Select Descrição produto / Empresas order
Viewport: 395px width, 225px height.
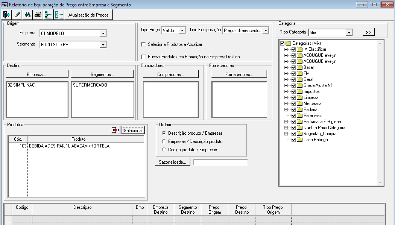[x=164, y=133]
